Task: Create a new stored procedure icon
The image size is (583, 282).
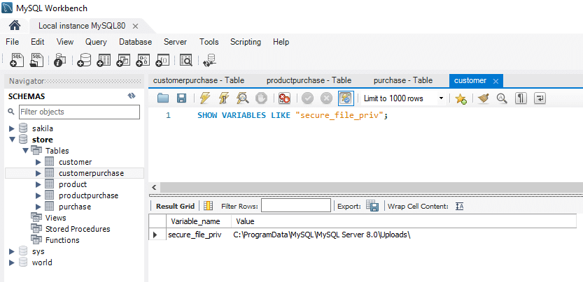Action: coord(143,60)
